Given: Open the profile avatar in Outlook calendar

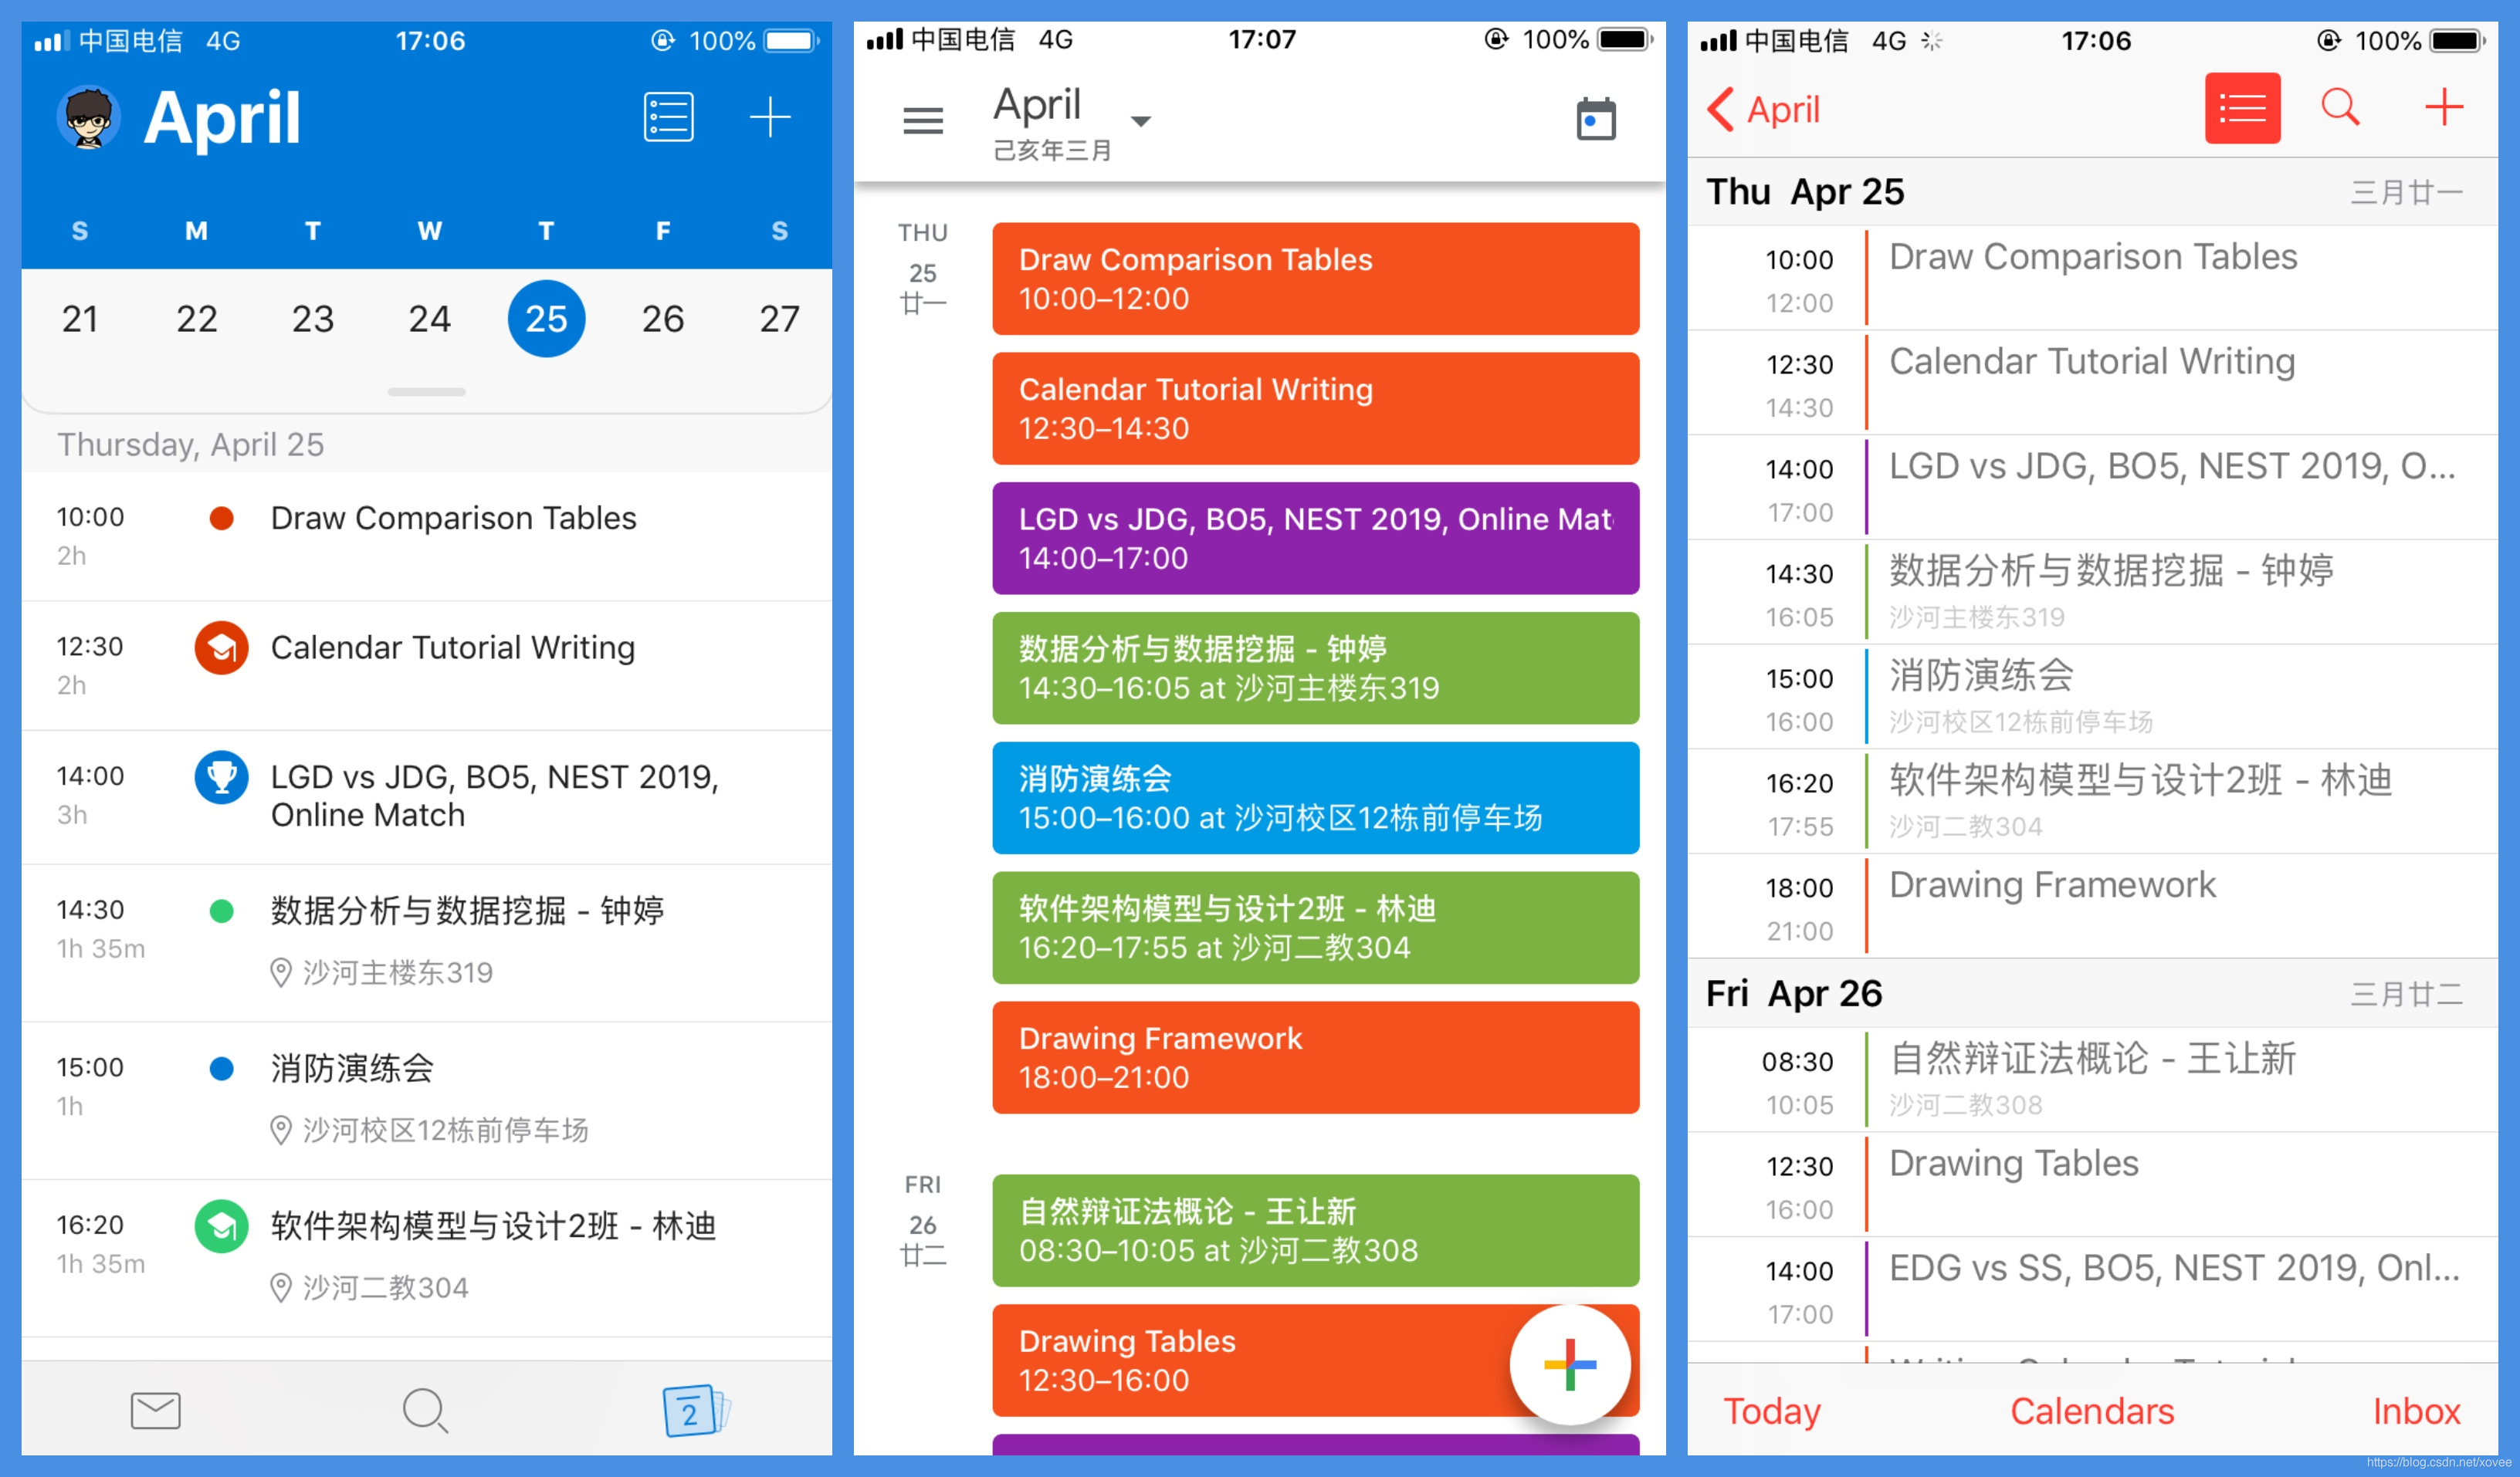Looking at the screenshot, I should click(89, 118).
